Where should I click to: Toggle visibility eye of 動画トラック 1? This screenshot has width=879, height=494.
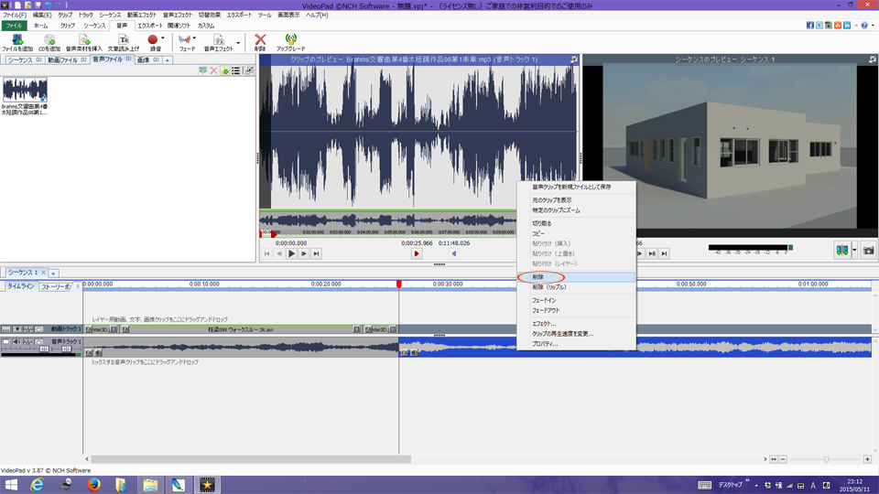coord(16,329)
